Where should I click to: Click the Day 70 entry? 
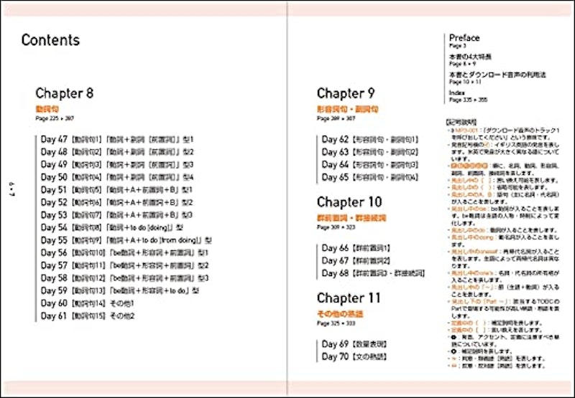tap(354, 356)
